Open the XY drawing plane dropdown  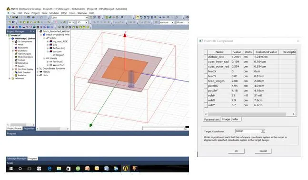point(73,22)
